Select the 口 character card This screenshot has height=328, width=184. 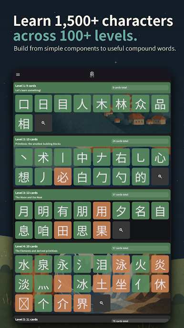click(24, 104)
